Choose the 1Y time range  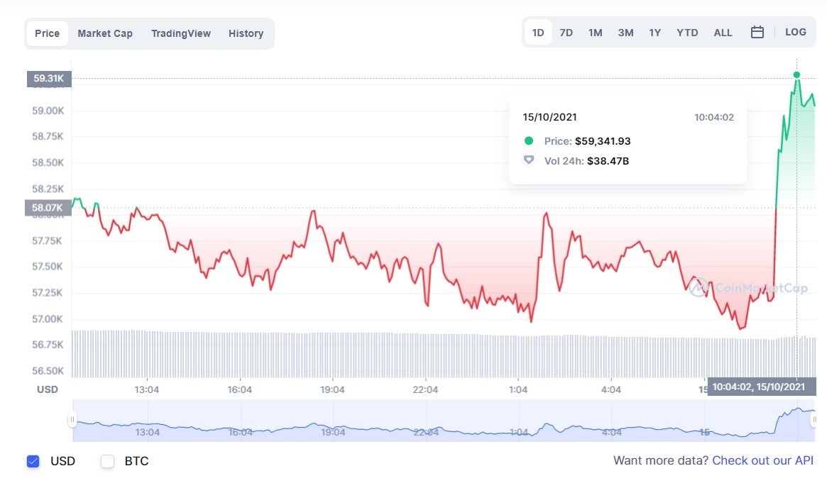(655, 33)
